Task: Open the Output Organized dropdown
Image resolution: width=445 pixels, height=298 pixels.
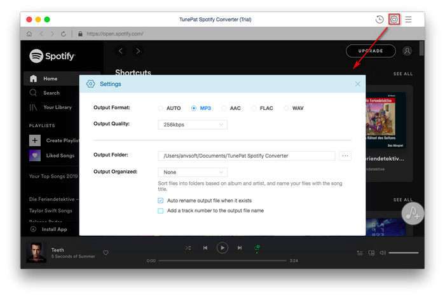Action: click(x=192, y=172)
